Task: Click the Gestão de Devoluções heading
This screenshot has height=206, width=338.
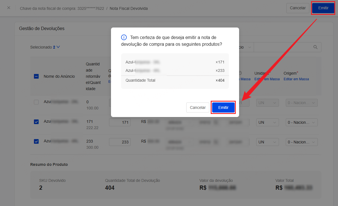Action: tap(42, 28)
